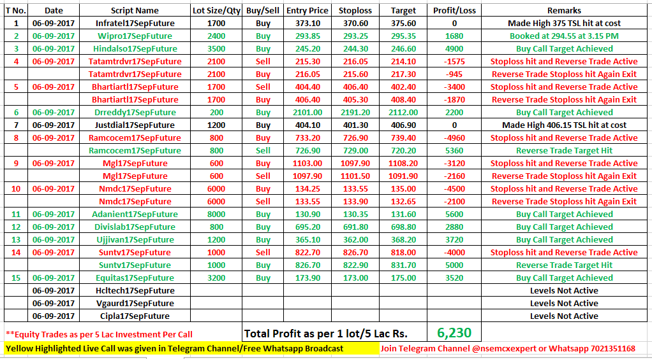652x359 pixels.
Task: Click 'Booked at 294.55 at 3.15 PM' remark
Action: 564,36
